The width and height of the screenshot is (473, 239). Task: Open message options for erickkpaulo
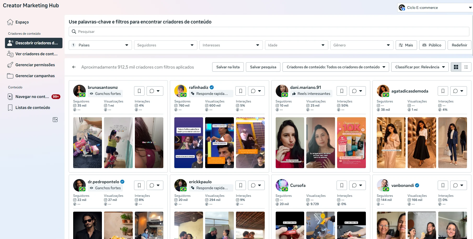(256, 185)
